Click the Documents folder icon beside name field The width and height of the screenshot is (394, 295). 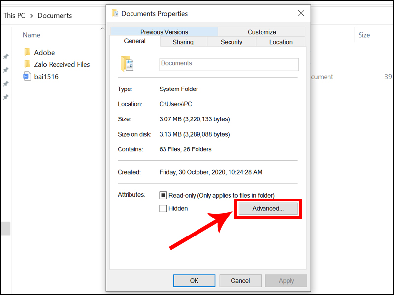127,64
